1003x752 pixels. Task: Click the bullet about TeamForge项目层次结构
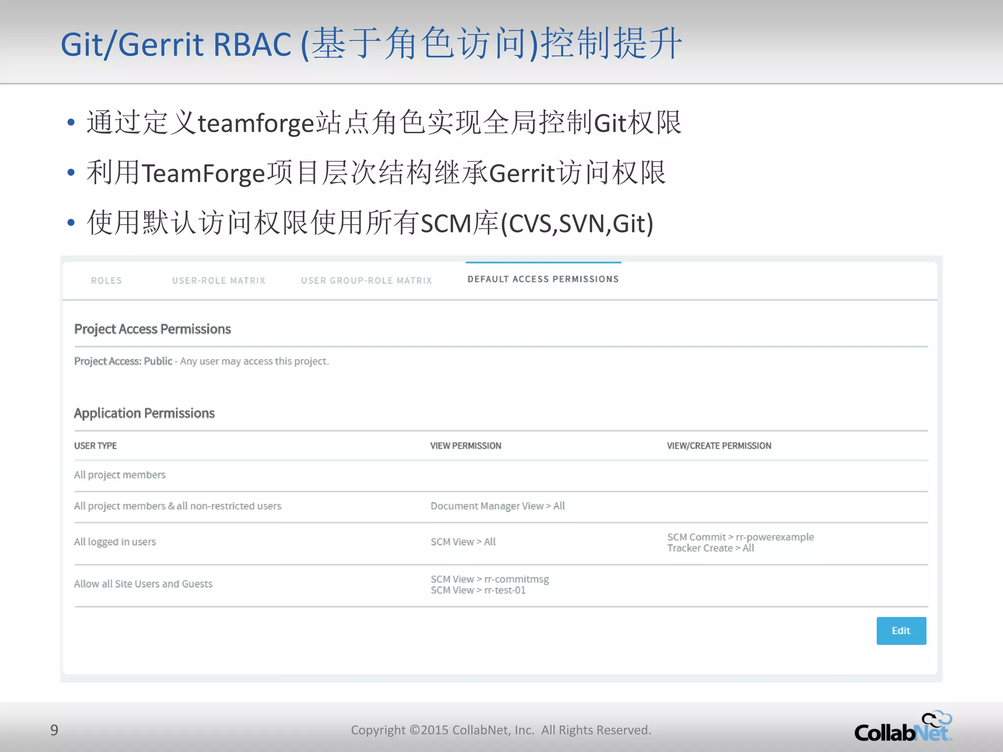376,173
